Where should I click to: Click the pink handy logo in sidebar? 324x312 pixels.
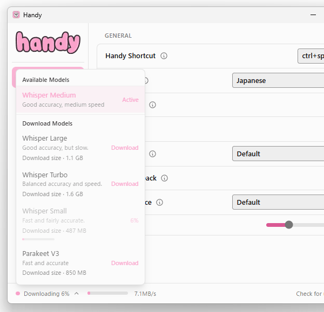pyautogui.click(x=48, y=42)
